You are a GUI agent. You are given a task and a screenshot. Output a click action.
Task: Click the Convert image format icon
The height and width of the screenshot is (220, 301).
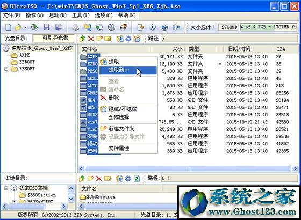(x=99, y=27)
